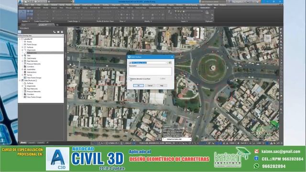The image size is (306, 172).
Task: Expand the Layers ribbon panel
Action: coord(184,21)
